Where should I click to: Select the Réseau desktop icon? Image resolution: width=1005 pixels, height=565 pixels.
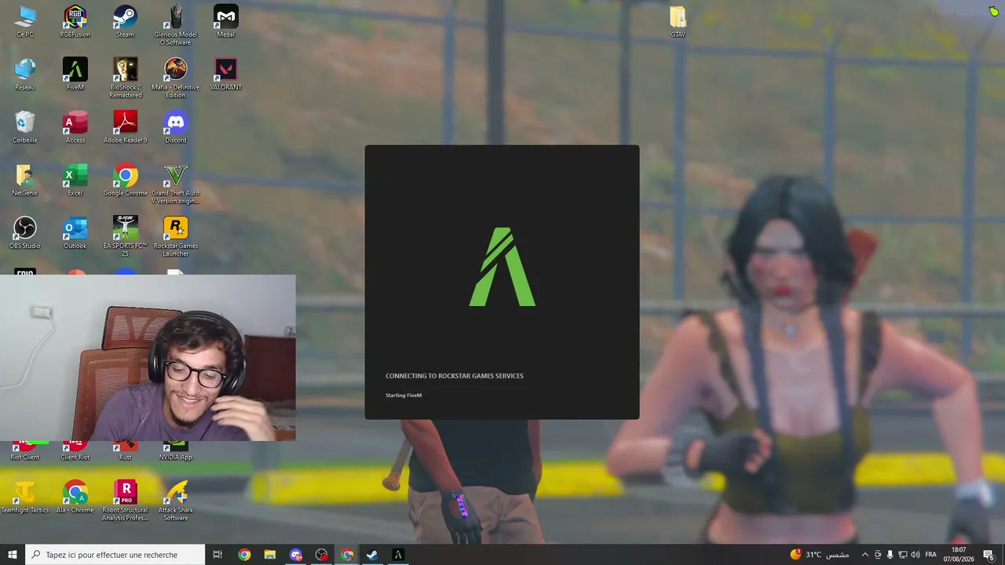pos(25,75)
